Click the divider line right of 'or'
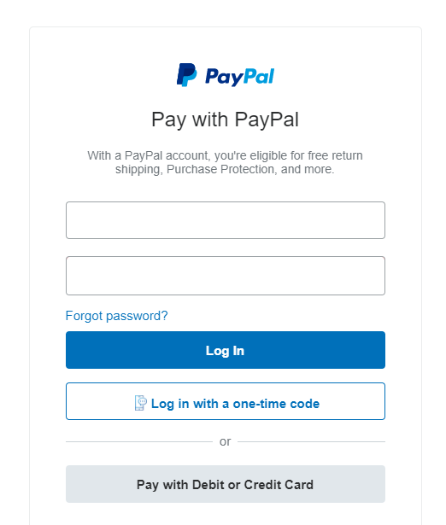 pos(312,442)
